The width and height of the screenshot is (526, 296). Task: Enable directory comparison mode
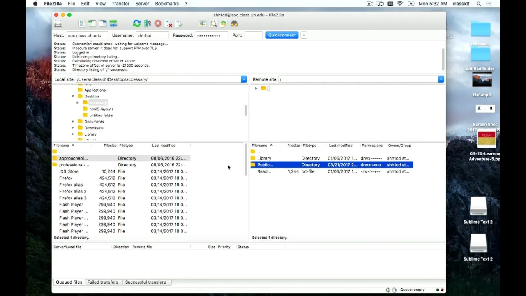(213, 23)
